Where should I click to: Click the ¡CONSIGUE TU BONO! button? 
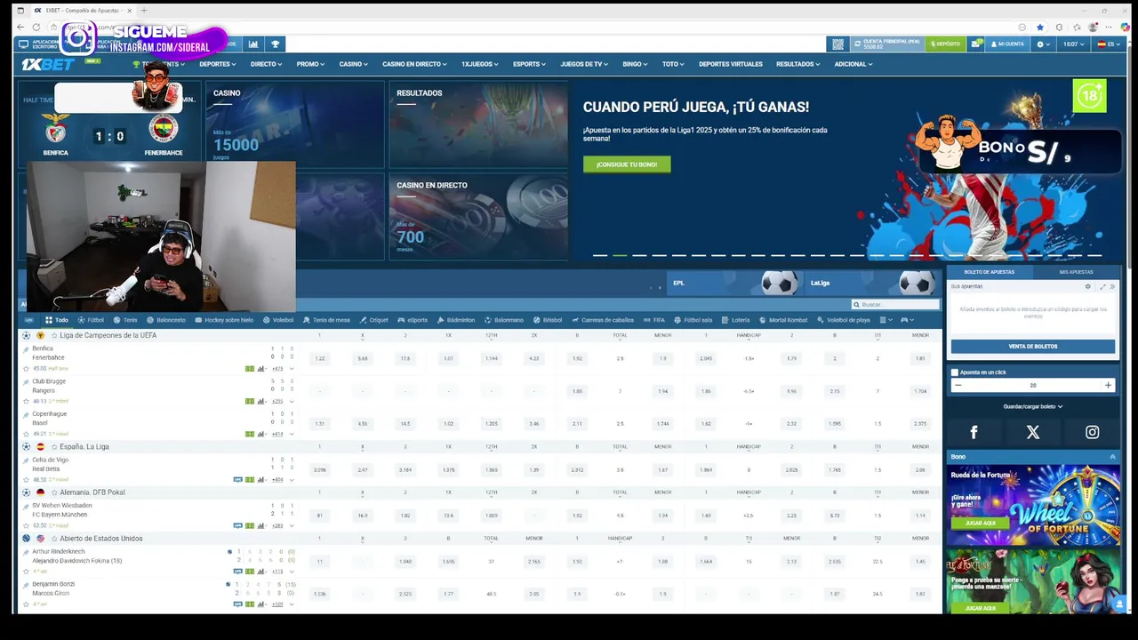coord(627,164)
